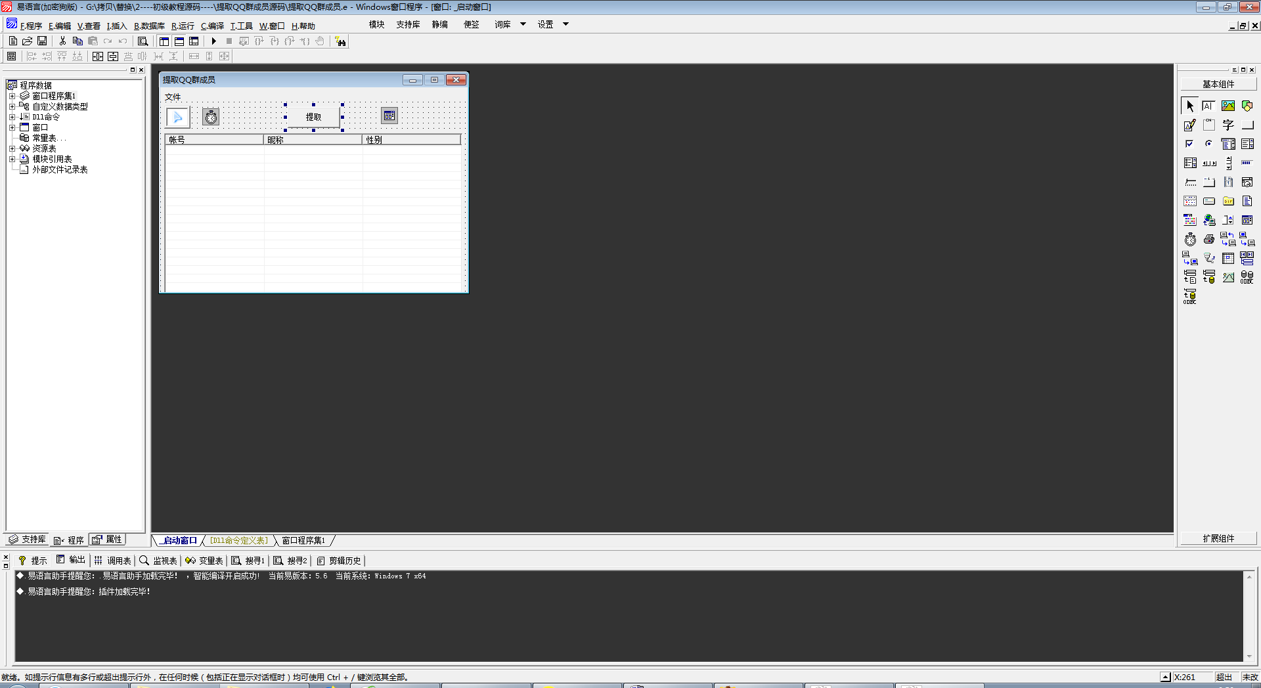Expand the 窗口程序集1 tree node
The width and height of the screenshot is (1261, 688).
12,96
